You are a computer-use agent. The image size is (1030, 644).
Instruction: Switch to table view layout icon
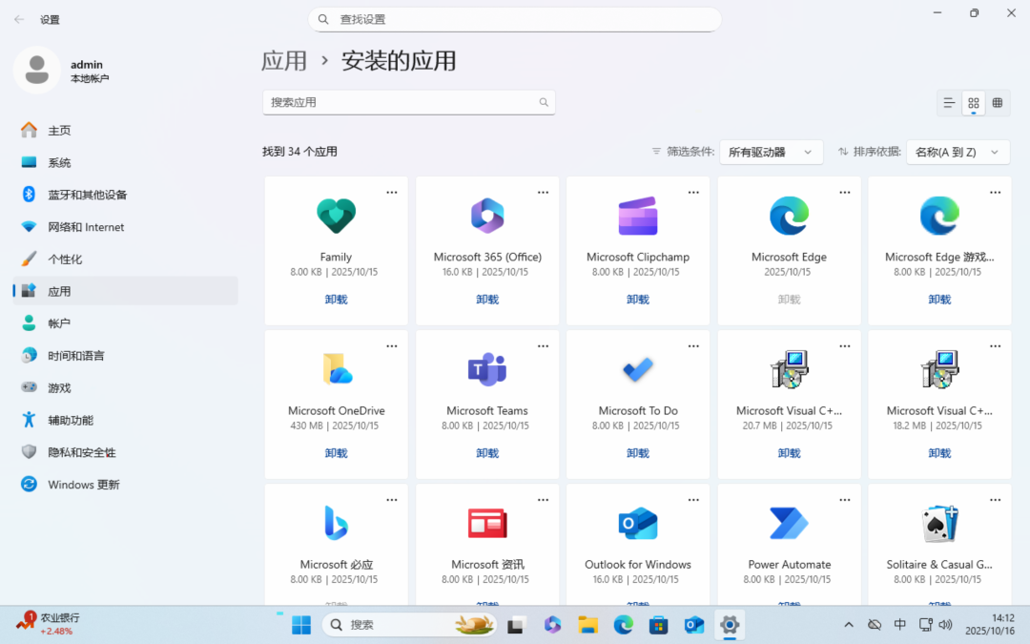coord(998,103)
